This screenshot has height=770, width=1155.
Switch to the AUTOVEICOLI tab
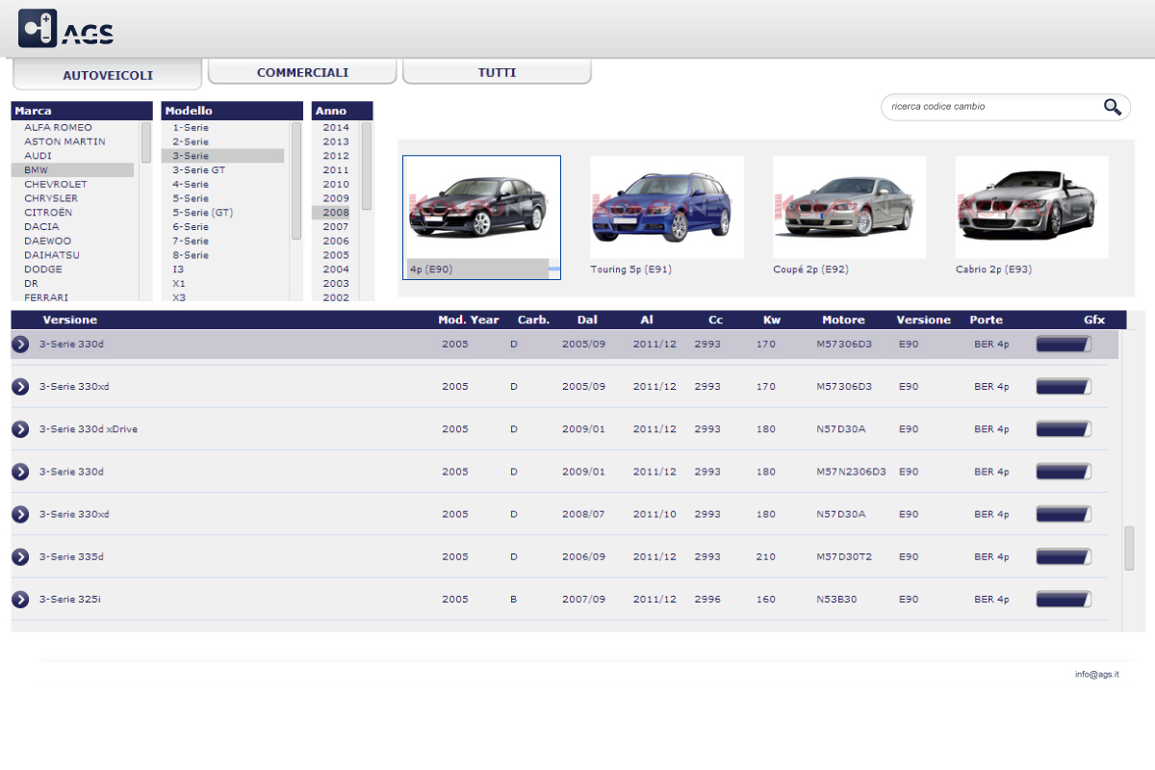pyautogui.click(x=108, y=75)
